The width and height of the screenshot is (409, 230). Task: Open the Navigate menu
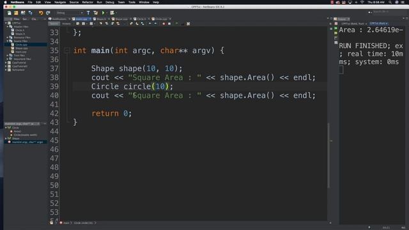click(x=60, y=2)
